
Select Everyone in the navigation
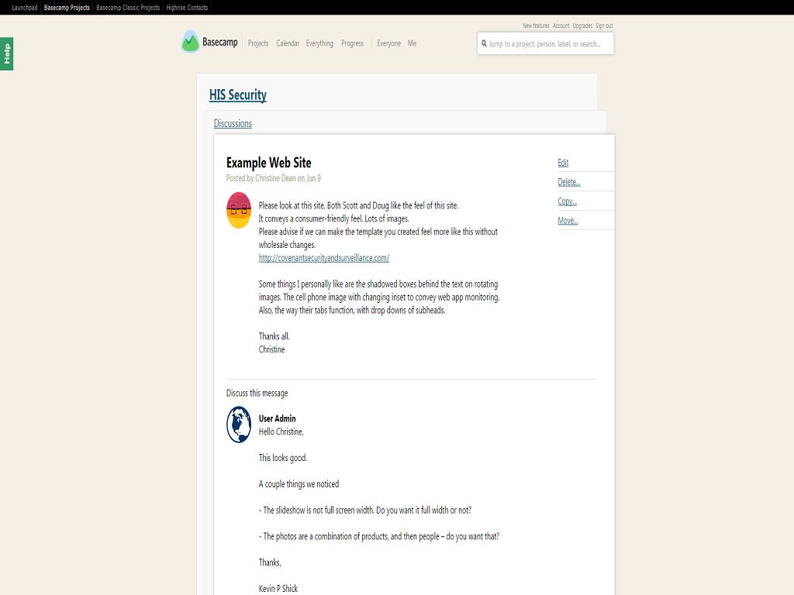pos(388,43)
